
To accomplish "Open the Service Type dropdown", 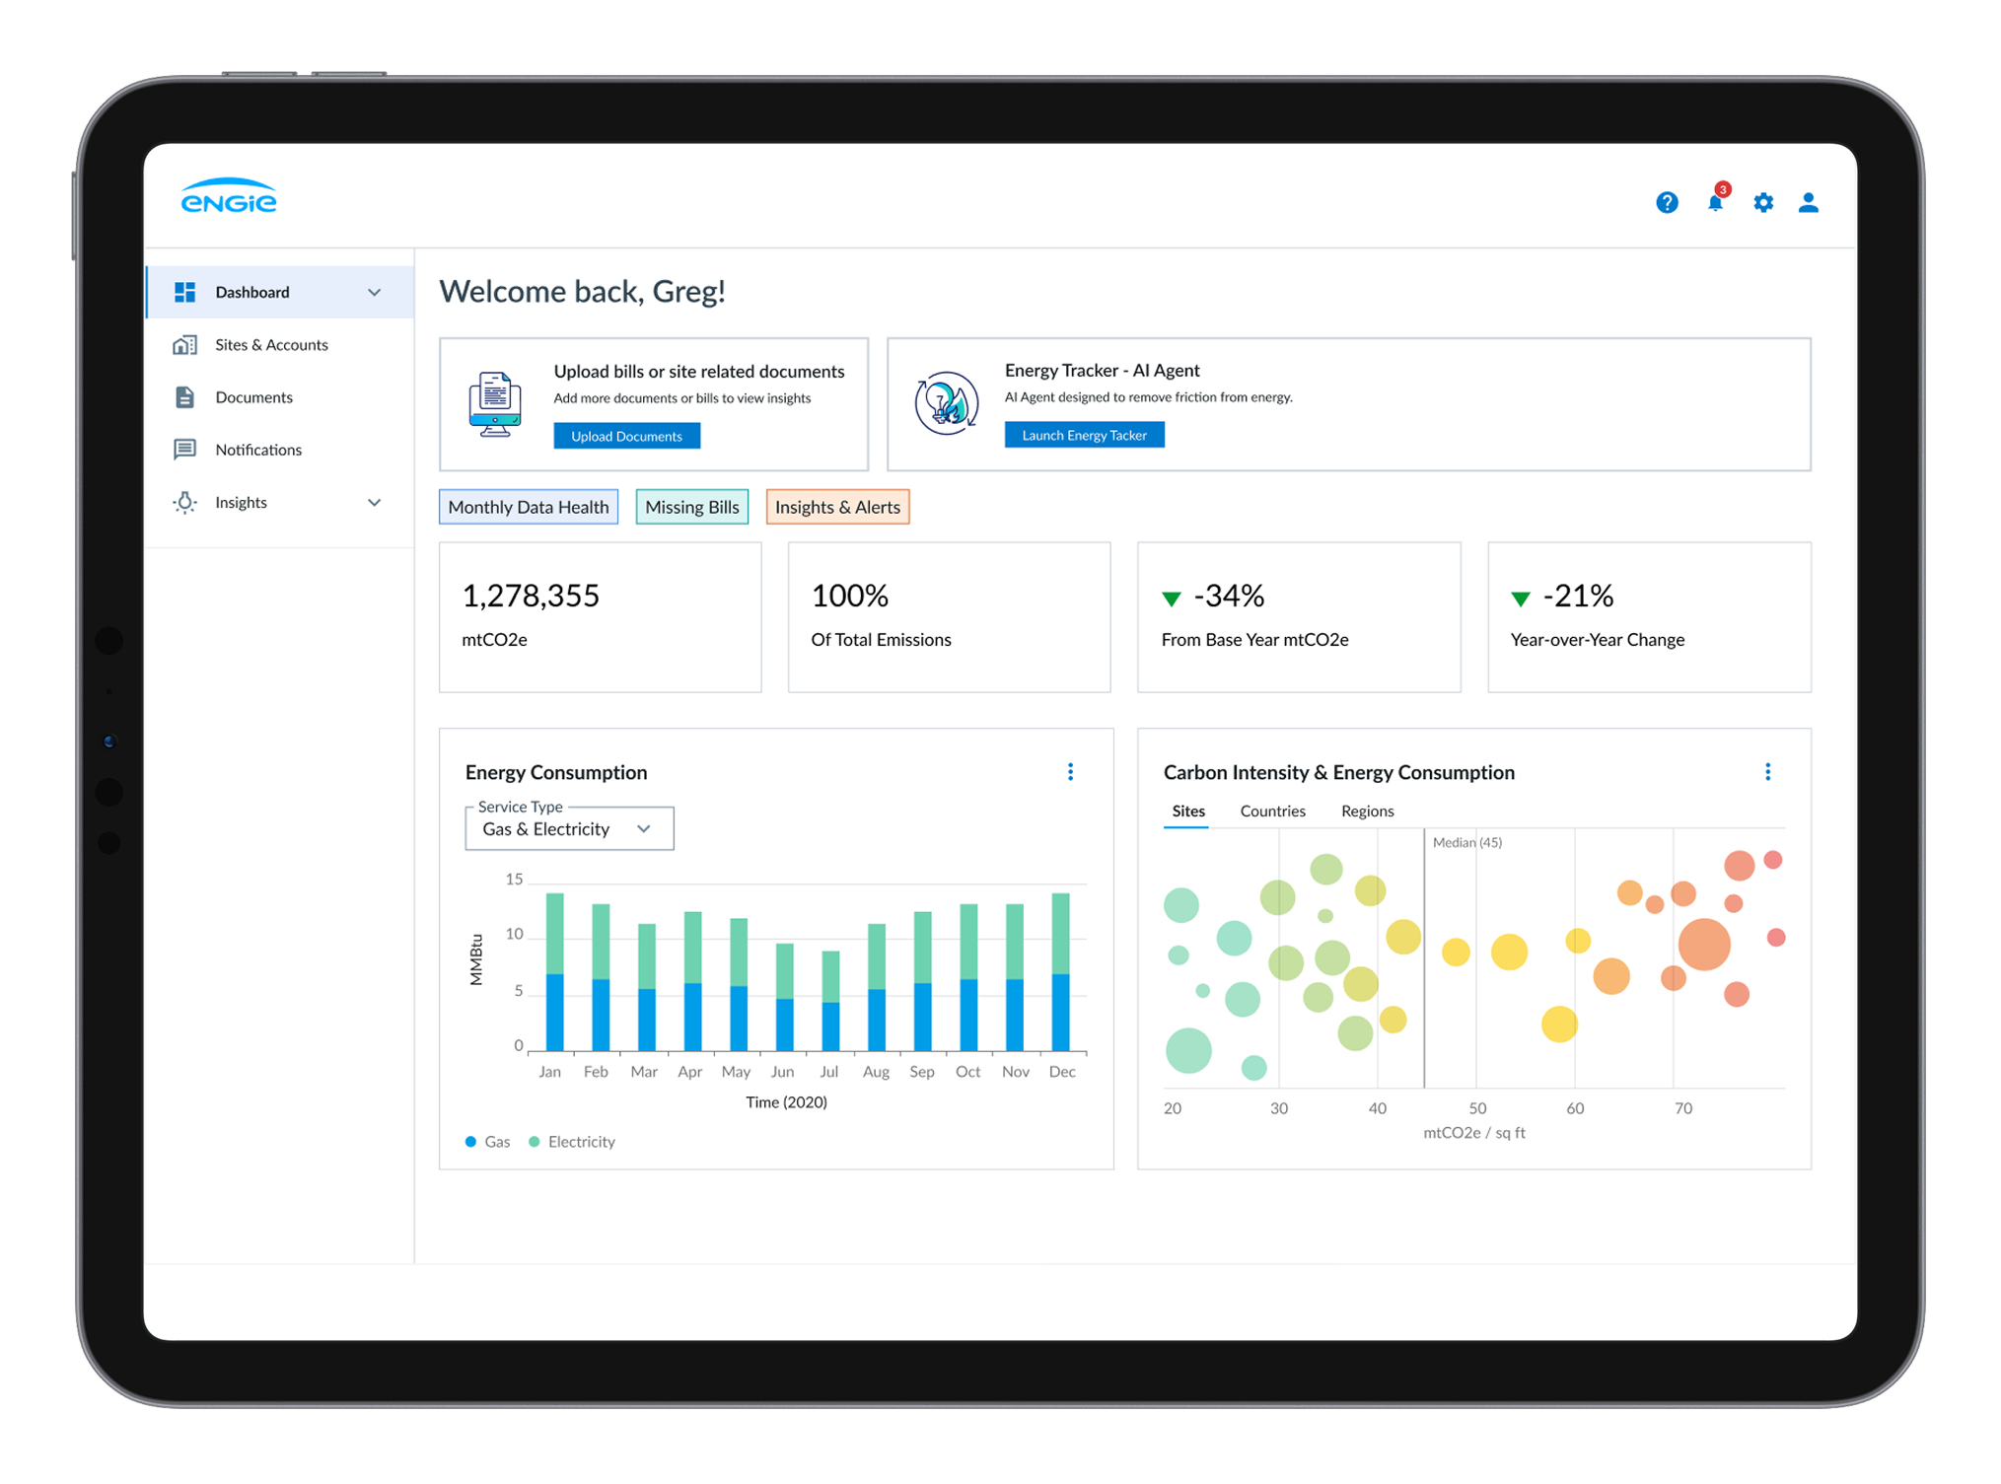I will [x=569, y=828].
